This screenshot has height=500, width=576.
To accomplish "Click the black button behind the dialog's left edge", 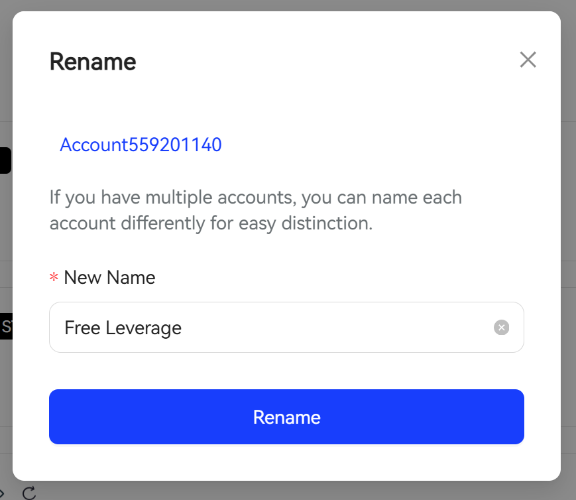I will 5,160.
